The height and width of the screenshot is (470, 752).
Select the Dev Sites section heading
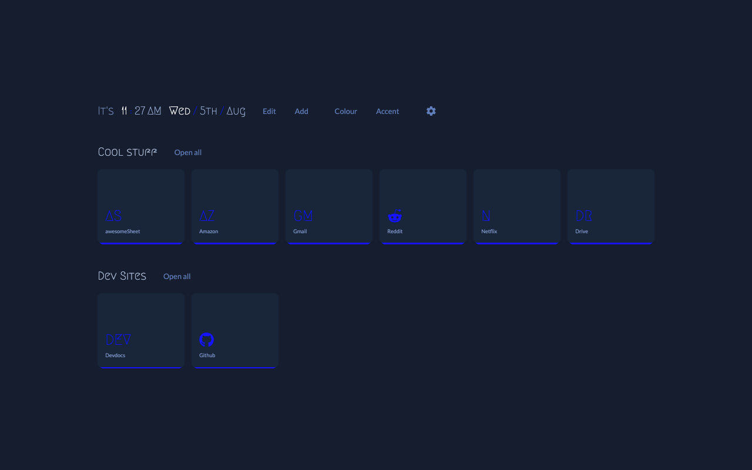point(122,276)
